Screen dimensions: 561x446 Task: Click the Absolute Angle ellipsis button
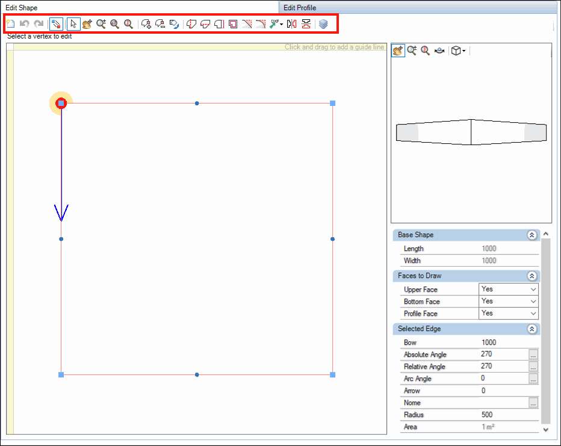[x=533, y=355]
